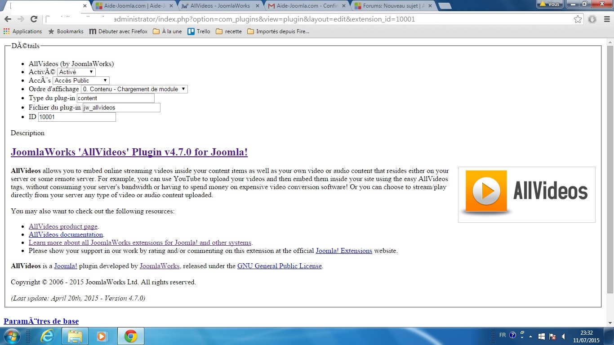The image size is (614, 345).
Task: Expand the Activé status dropdown
Action: coord(76,72)
